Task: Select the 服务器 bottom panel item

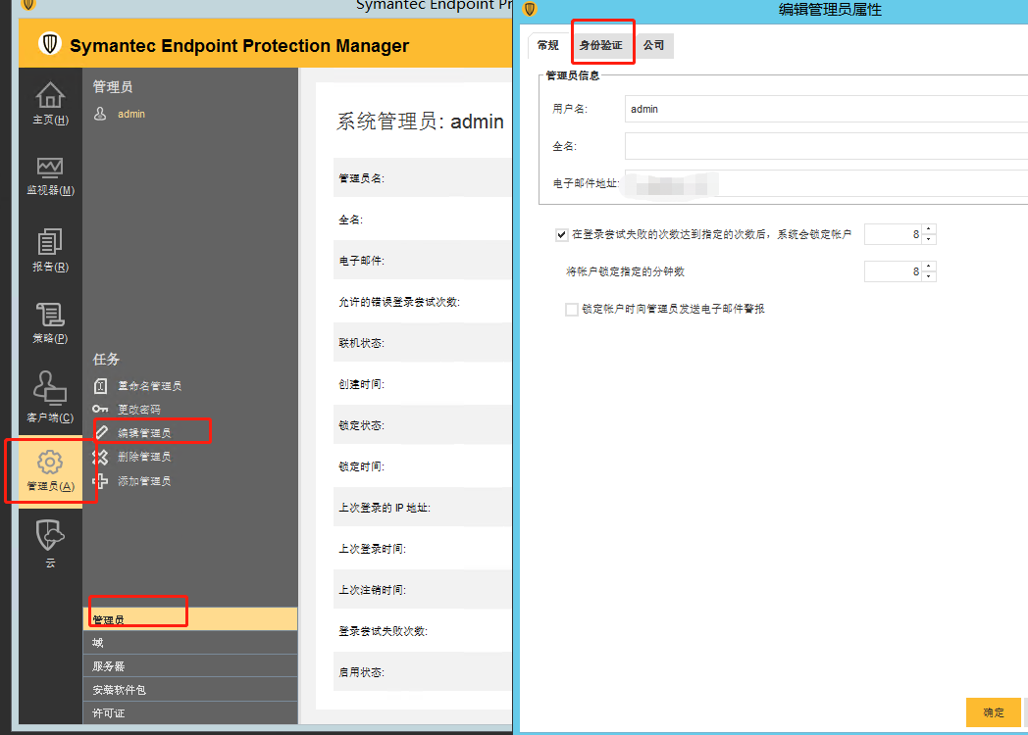Action: [190, 666]
